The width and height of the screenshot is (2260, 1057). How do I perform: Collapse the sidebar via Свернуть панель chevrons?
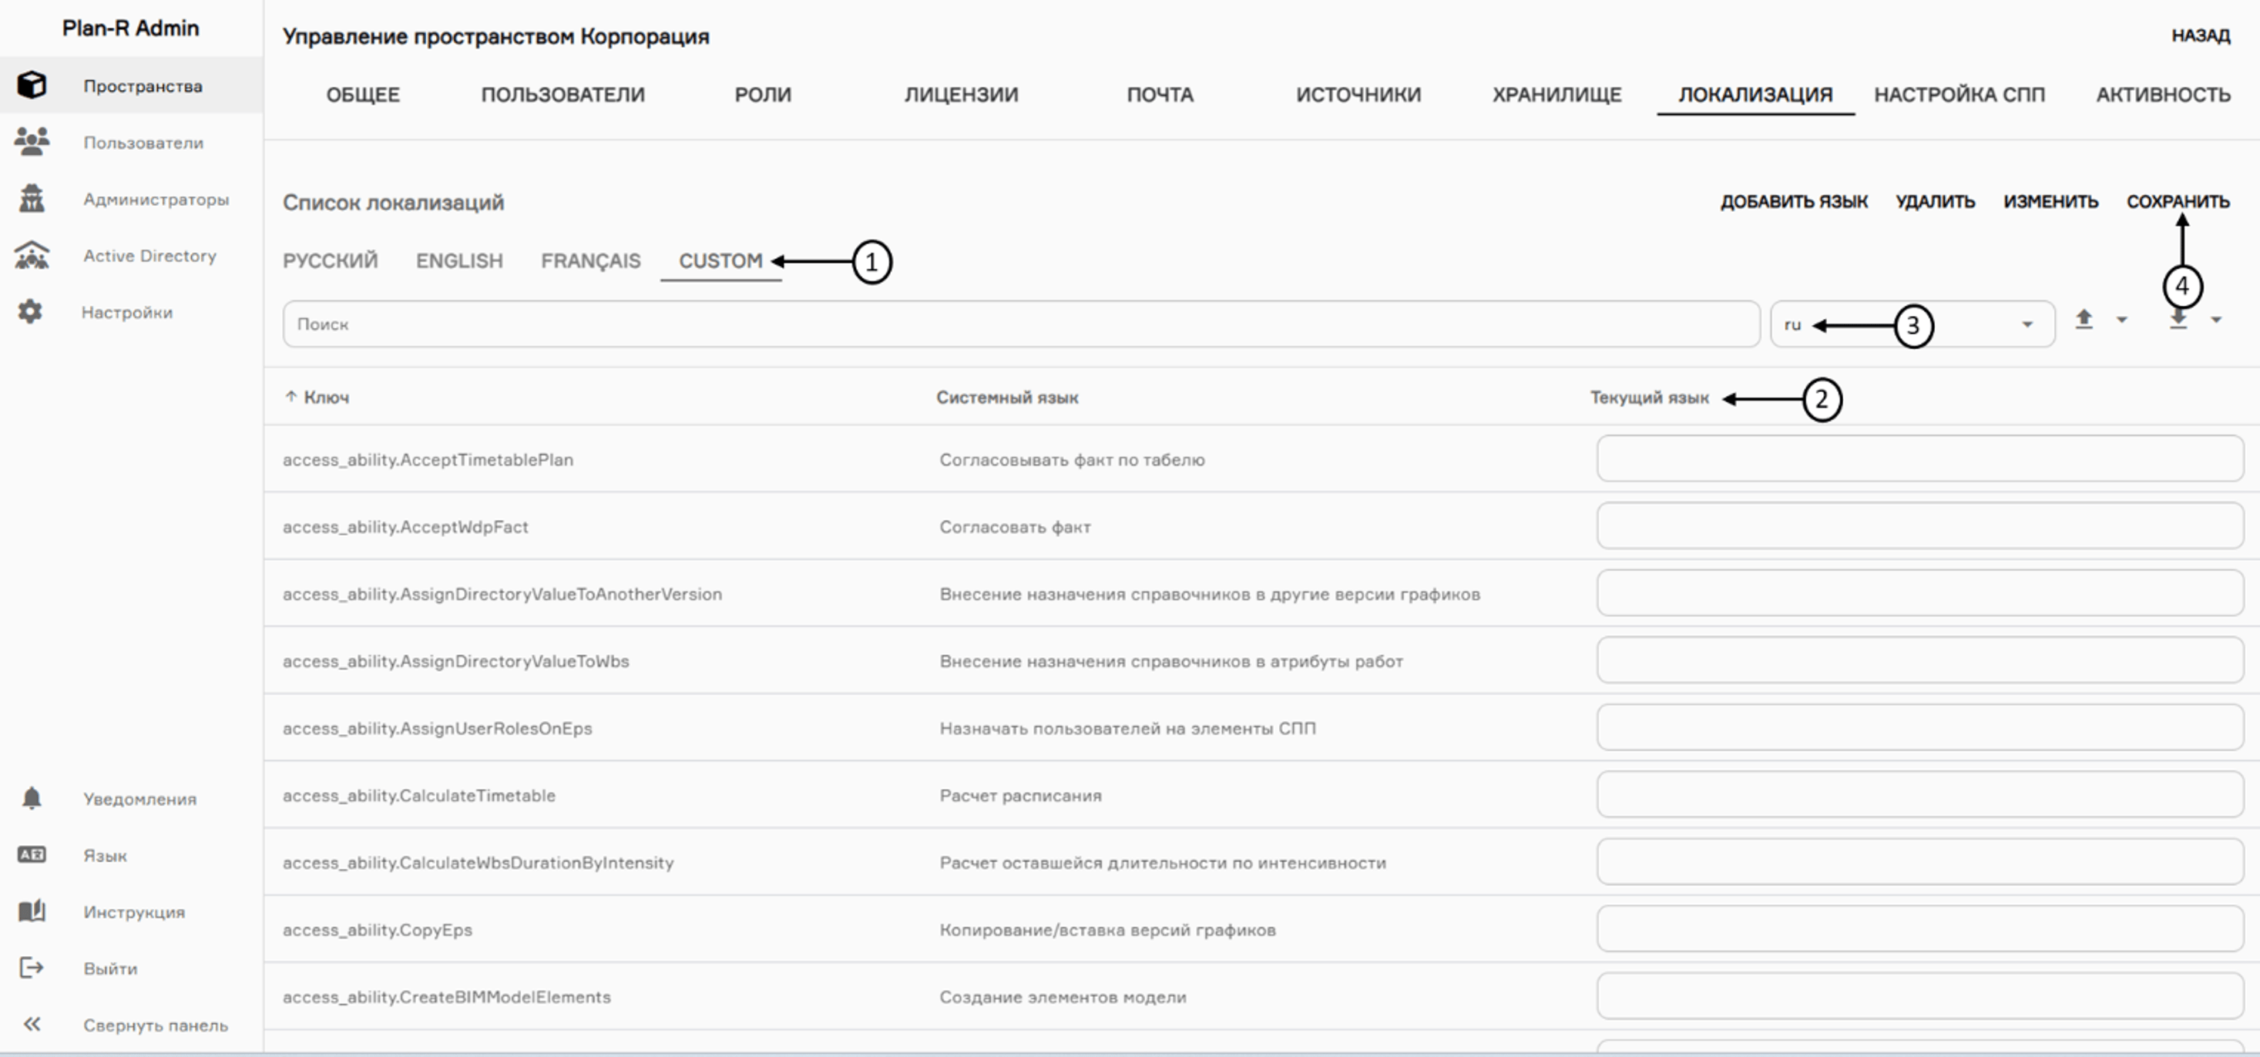point(33,1025)
